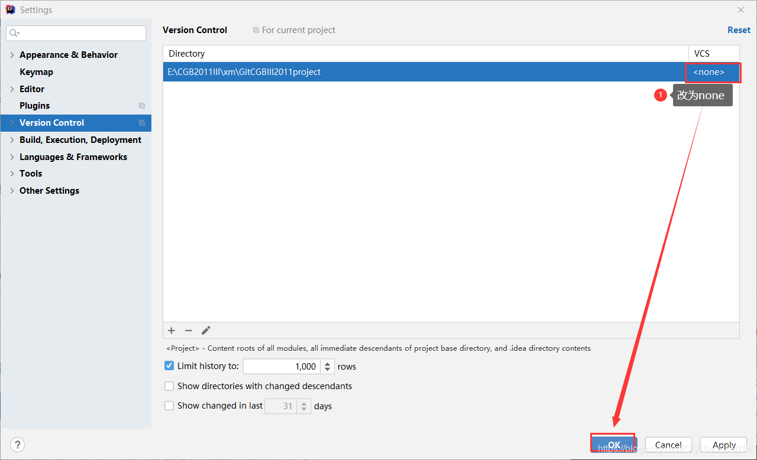This screenshot has width=757, height=460.
Task: Select Other Settings item
Action: [x=49, y=191]
